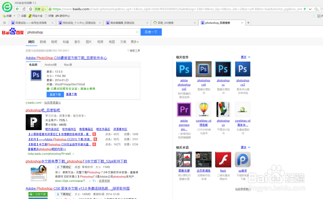Select the 贴吧 search category
Viewport: 323px width, 199px height.
click(x=54, y=42)
